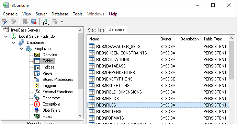Open the Server menu

(41, 14)
